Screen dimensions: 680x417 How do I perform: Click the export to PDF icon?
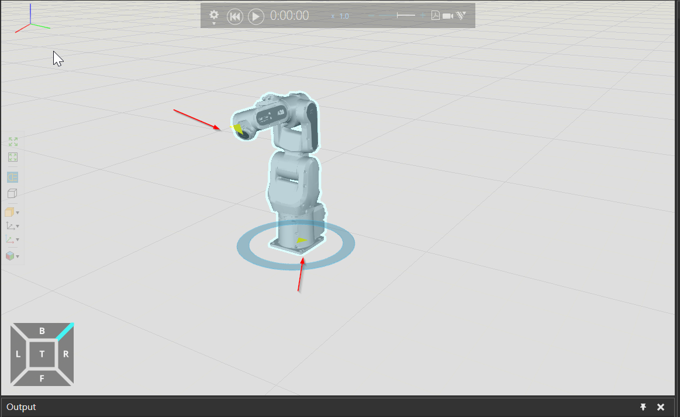(435, 15)
